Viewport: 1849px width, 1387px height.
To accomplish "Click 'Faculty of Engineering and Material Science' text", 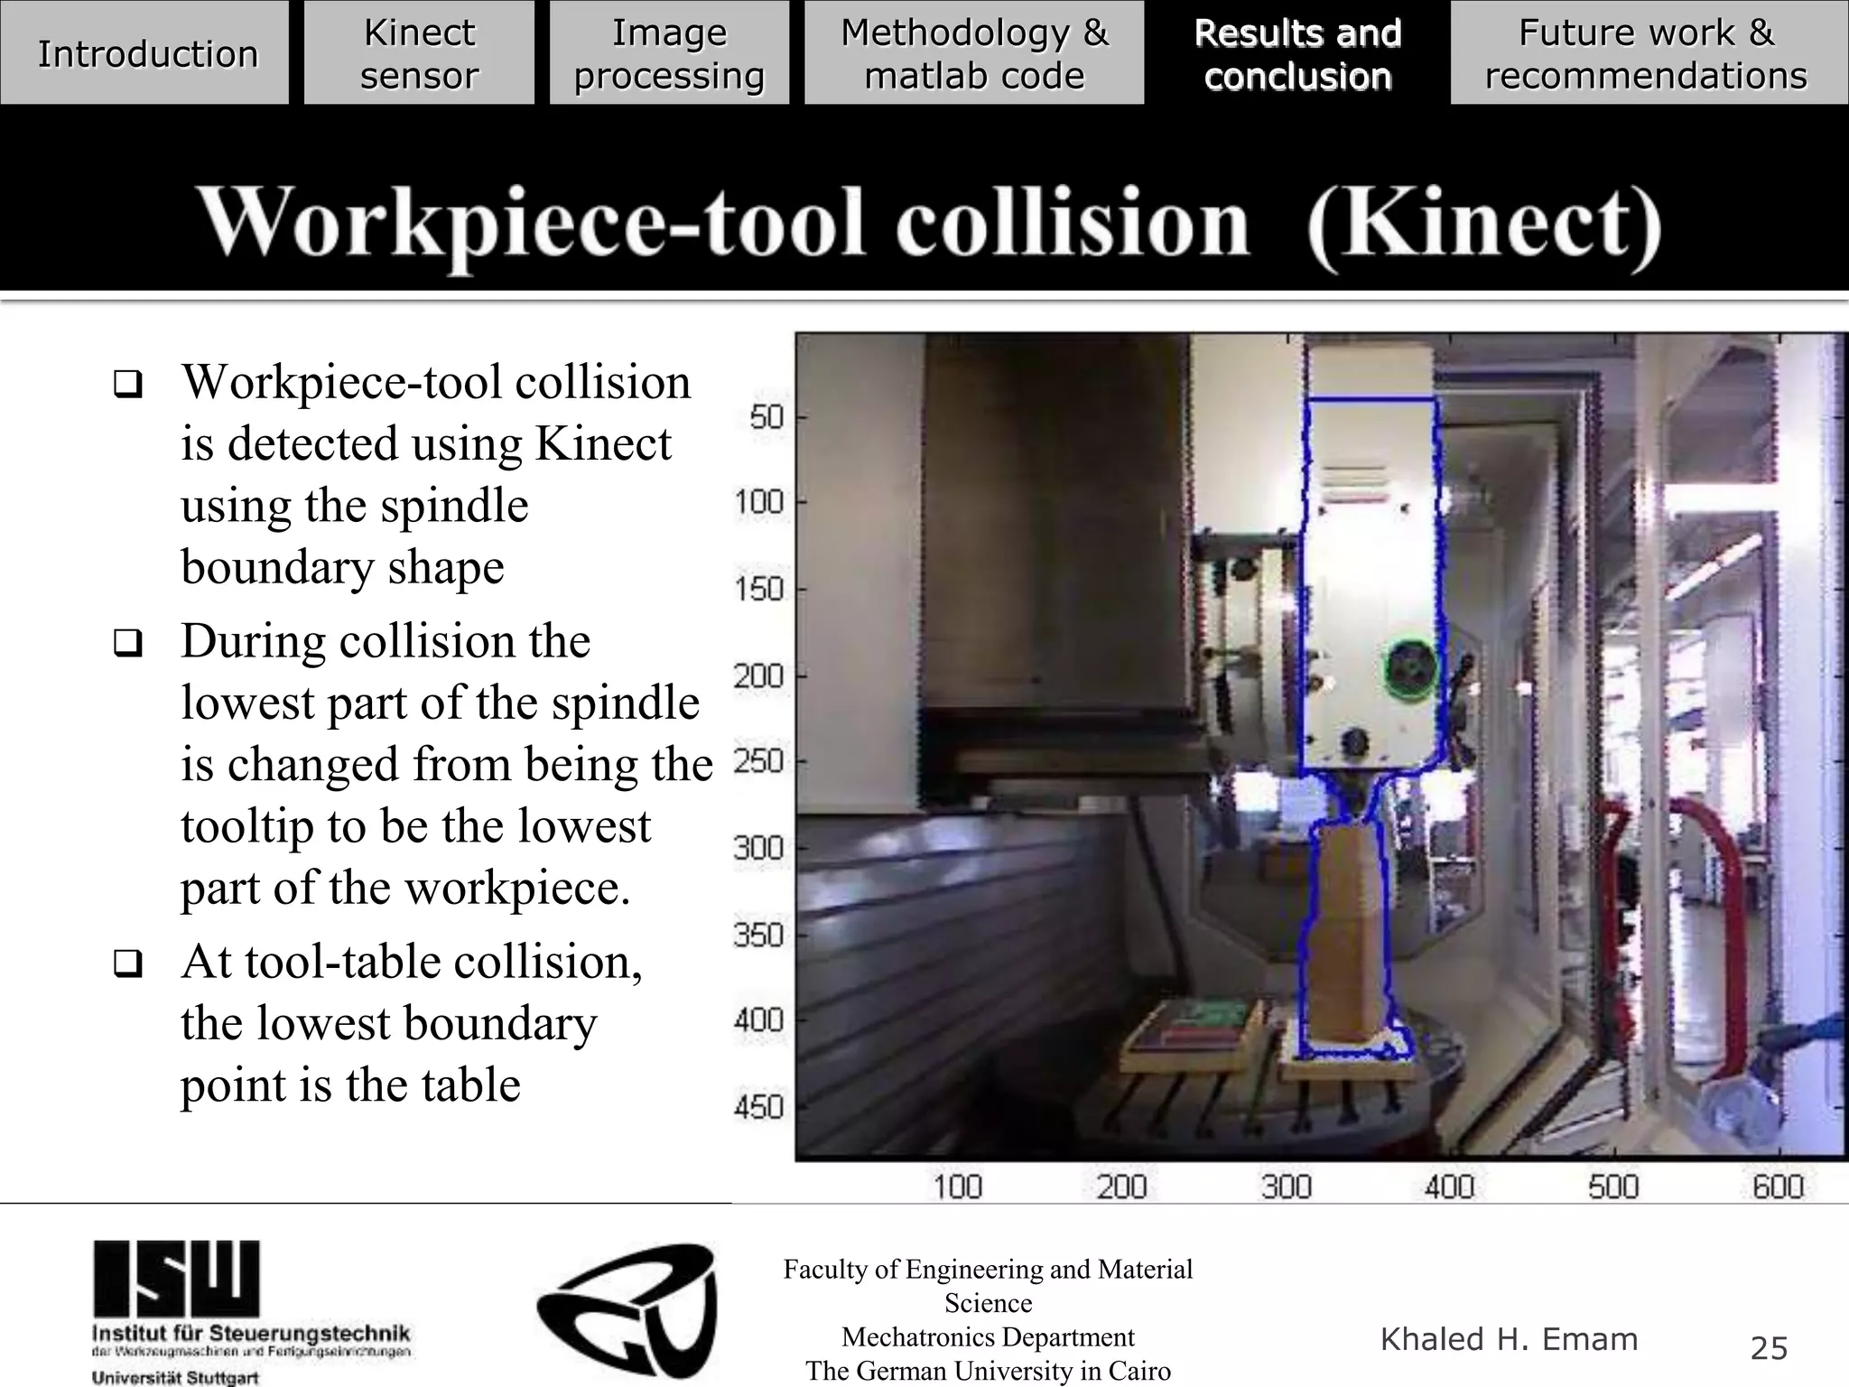I will 988,1286.
